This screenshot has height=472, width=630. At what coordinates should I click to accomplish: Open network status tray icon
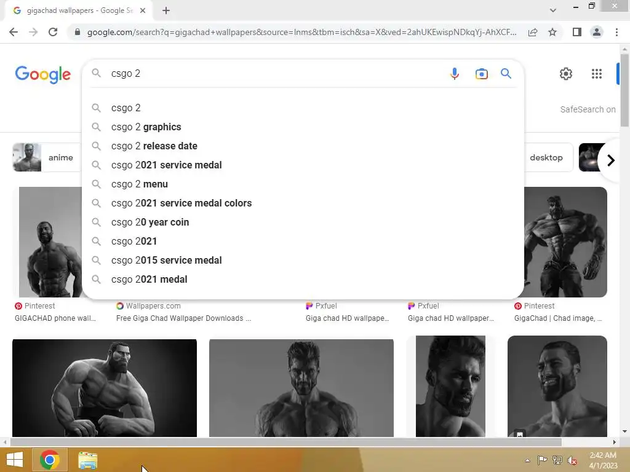[x=557, y=460]
